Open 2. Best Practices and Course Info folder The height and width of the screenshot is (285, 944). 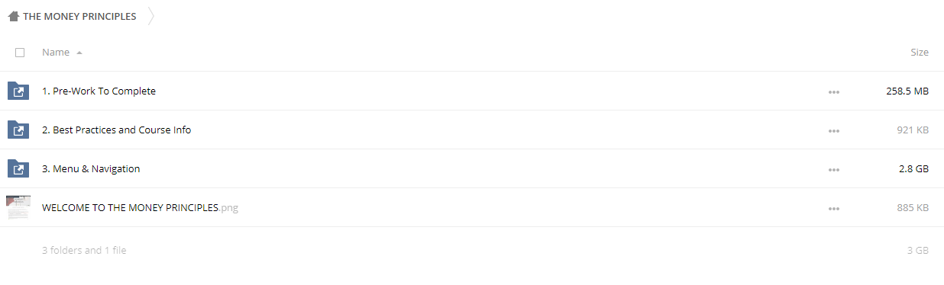pos(116,130)
